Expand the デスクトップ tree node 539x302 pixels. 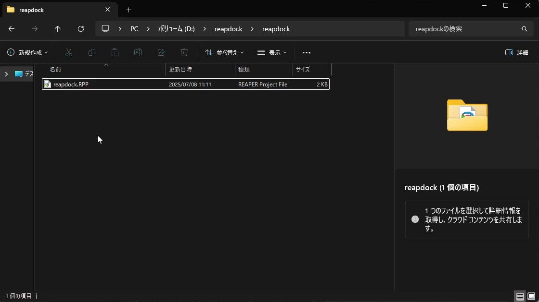click(6, 74)
